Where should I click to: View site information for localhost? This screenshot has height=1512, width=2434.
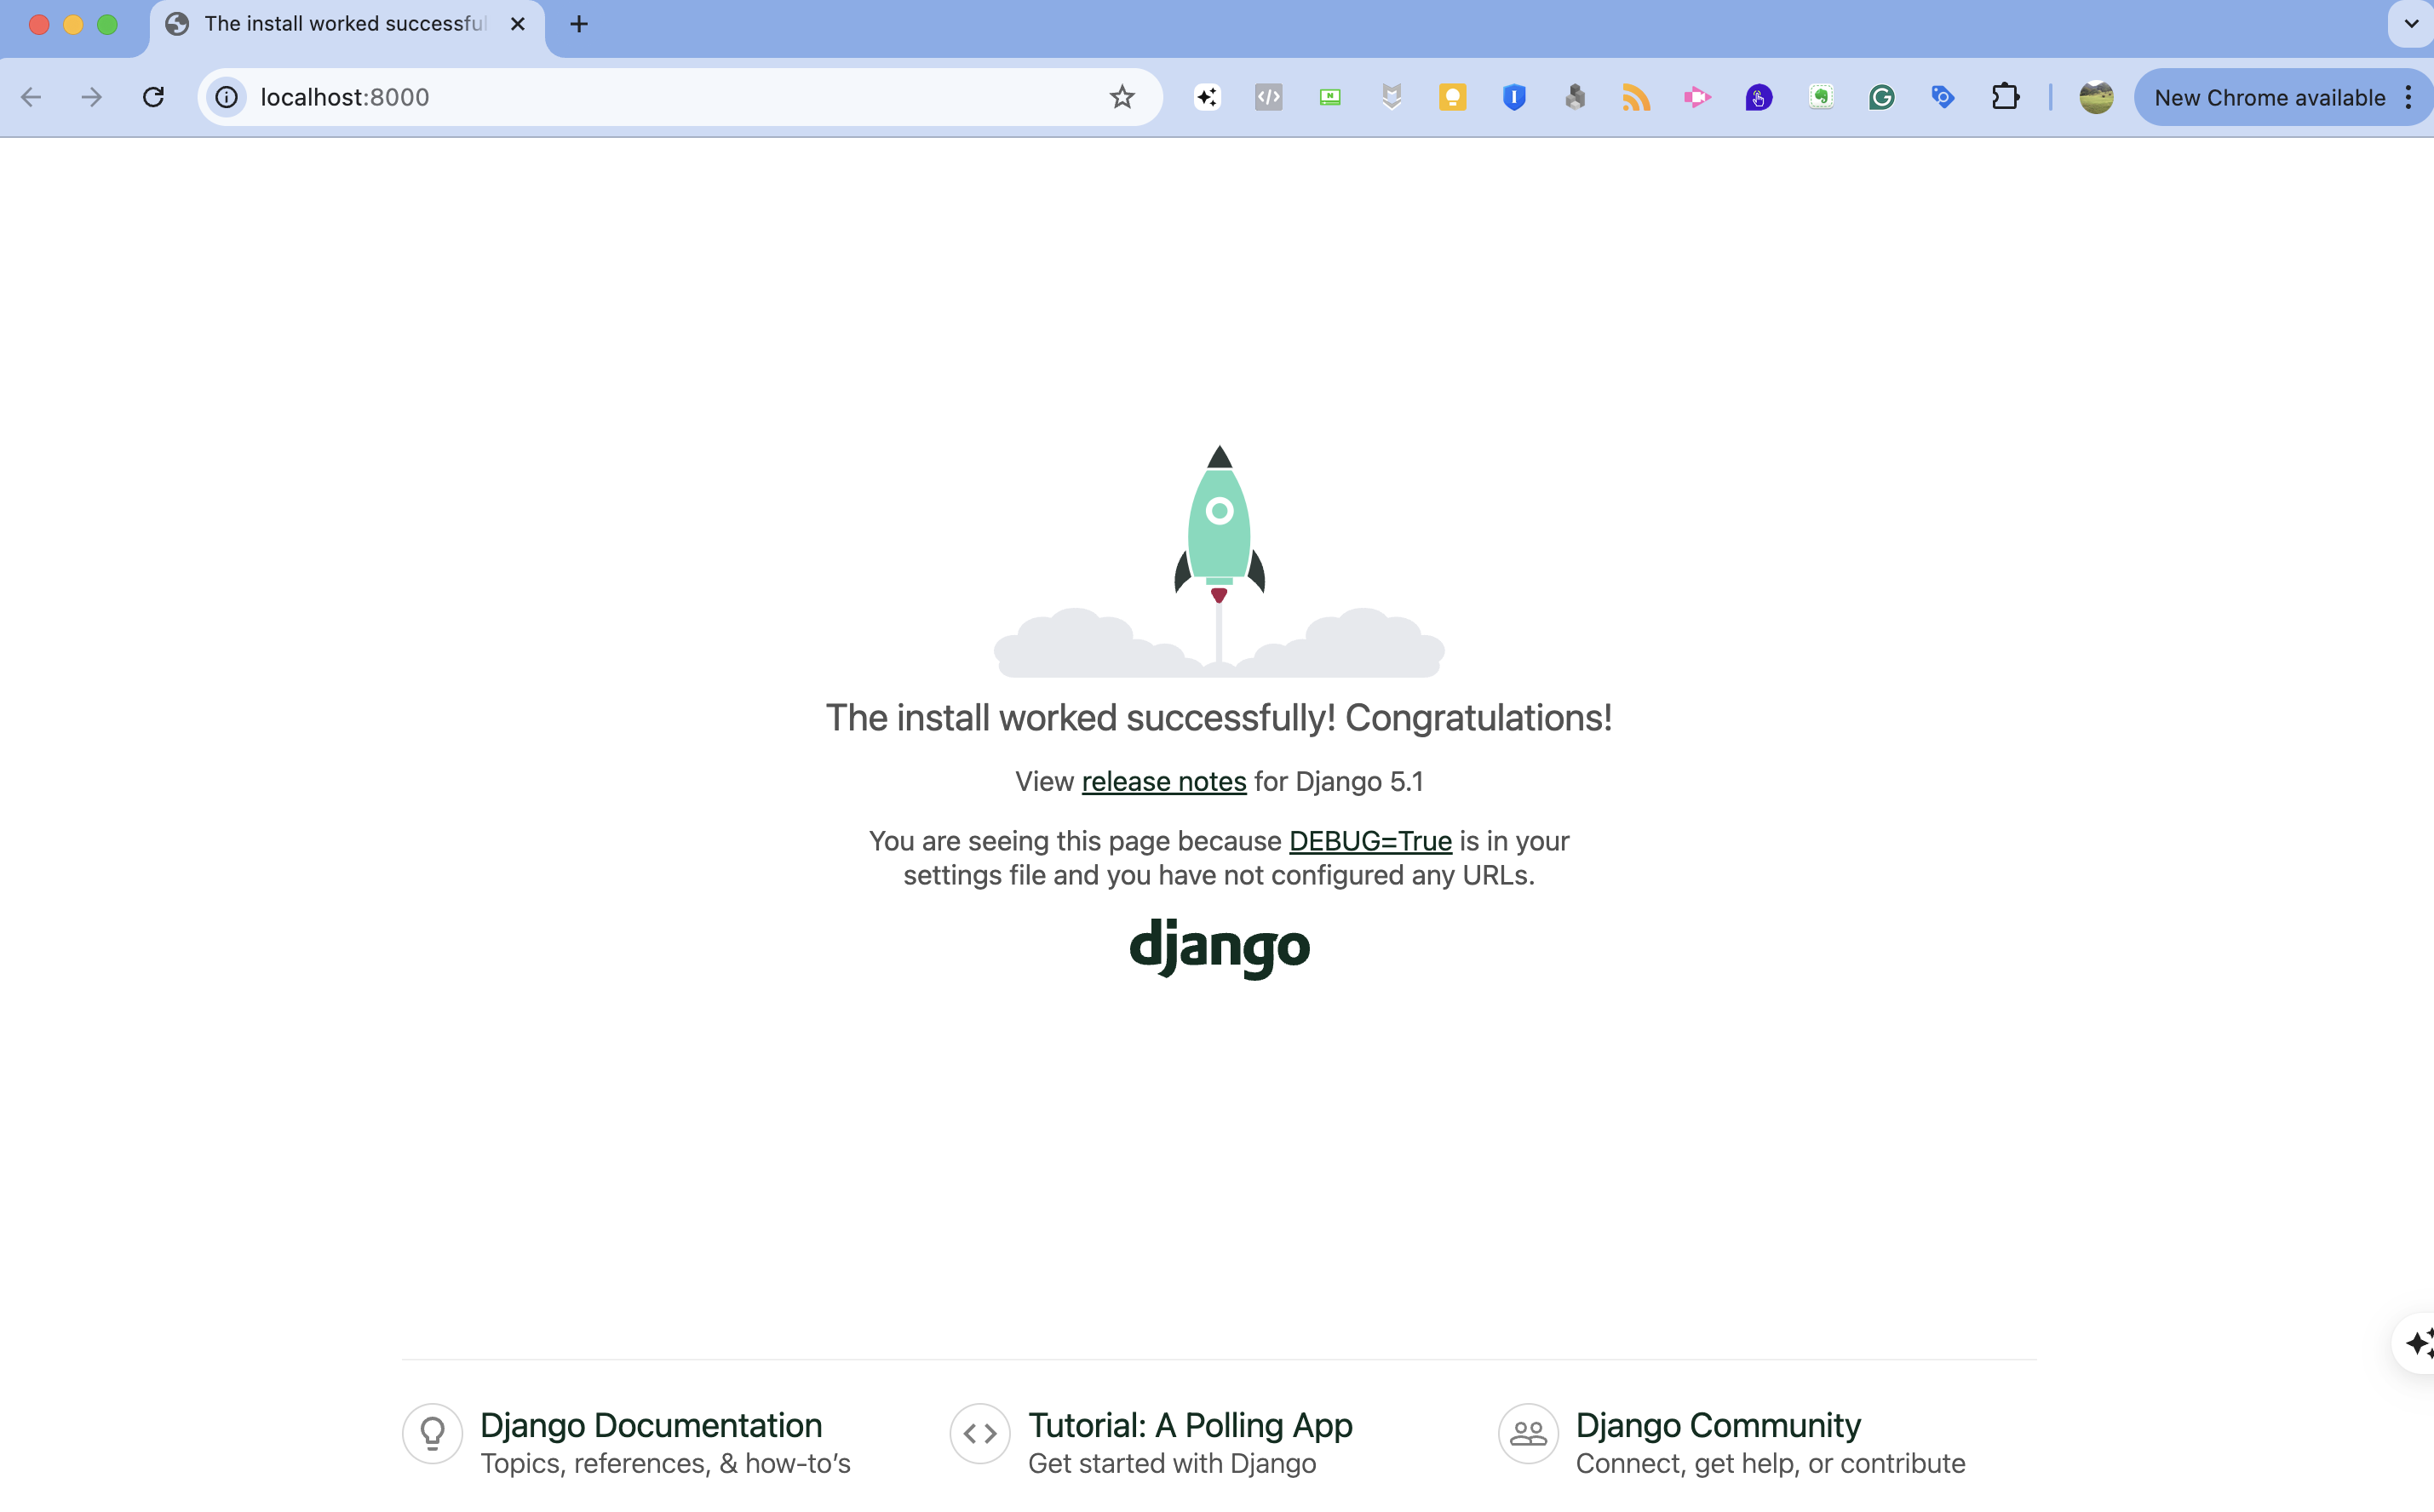point(227,97)
